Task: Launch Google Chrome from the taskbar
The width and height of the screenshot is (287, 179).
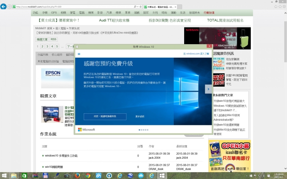Action: click(x=88, y=176)
